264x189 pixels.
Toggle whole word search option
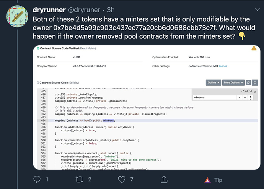click(x=251, y=91)
